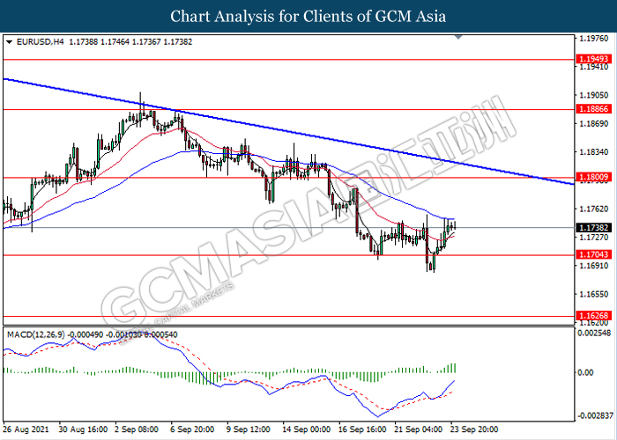The width and height of the screenshot is (617, 440).
Task: Click the 14 Sep 00:00 time label
Action: [306, 429]
